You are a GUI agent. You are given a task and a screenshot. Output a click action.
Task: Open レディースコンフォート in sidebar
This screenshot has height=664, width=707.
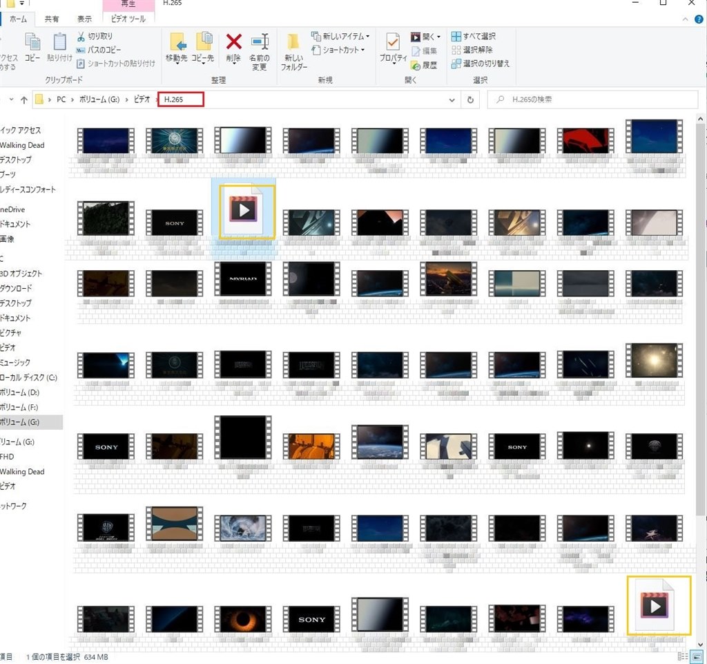(28, 189)
